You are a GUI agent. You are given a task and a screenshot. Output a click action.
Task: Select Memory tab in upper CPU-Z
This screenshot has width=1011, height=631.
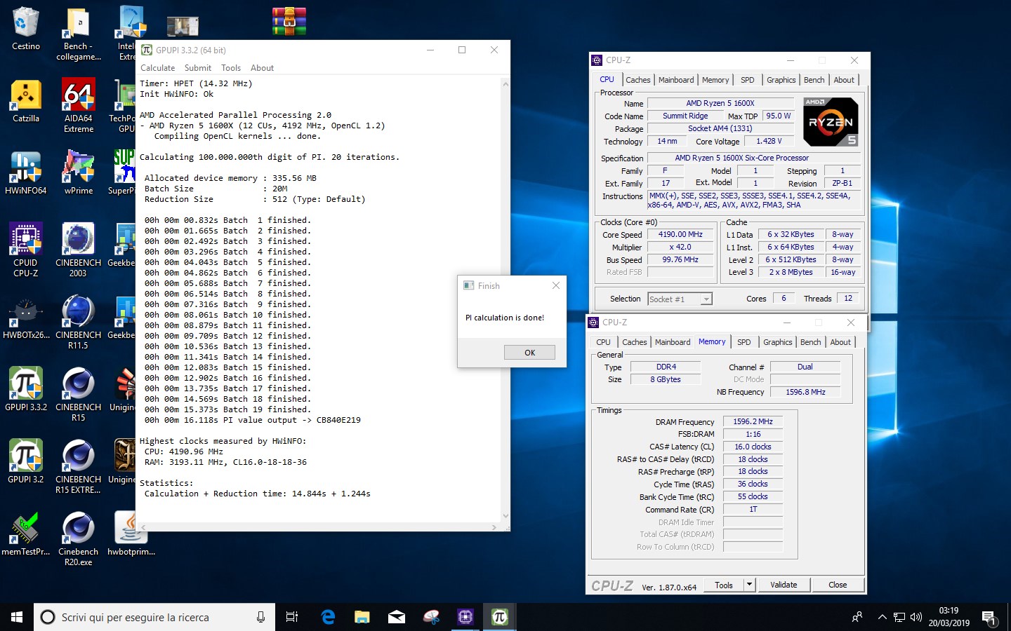715,80
